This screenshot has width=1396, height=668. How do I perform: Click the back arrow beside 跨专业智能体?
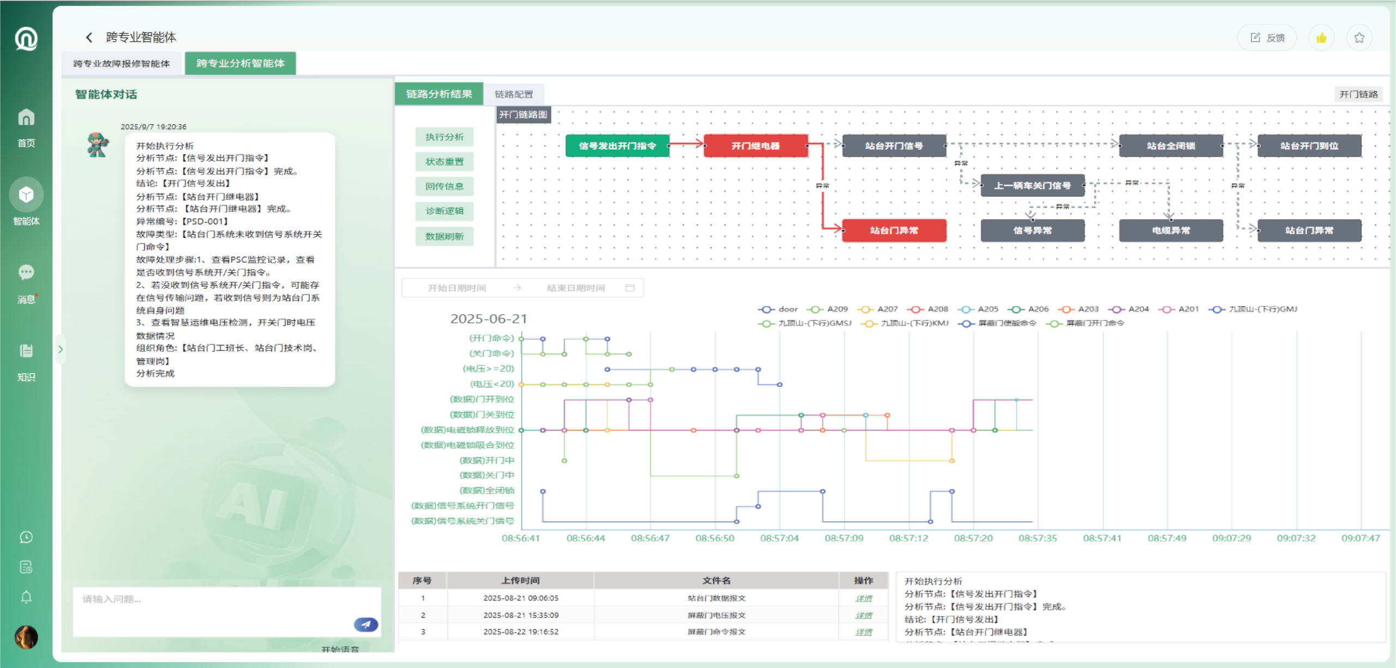click(89, 37)
